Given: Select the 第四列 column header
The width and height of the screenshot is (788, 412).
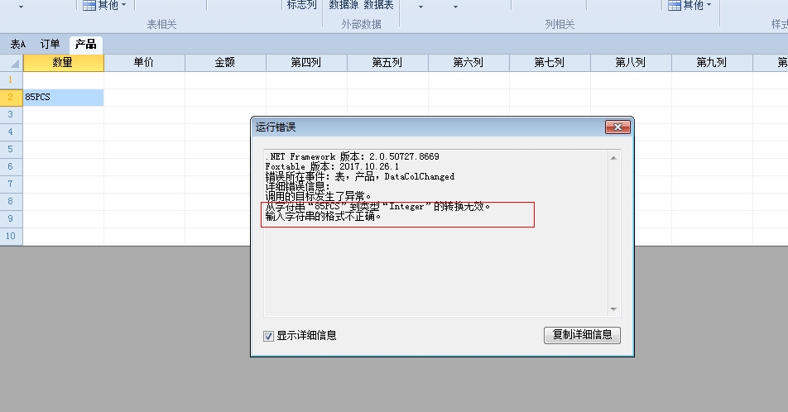Looking at the screenshot, I should point(306,62).
